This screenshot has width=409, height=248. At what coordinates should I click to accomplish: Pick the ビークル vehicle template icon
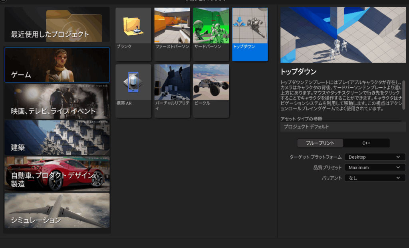pyautogui.click(x=211, y=83)
